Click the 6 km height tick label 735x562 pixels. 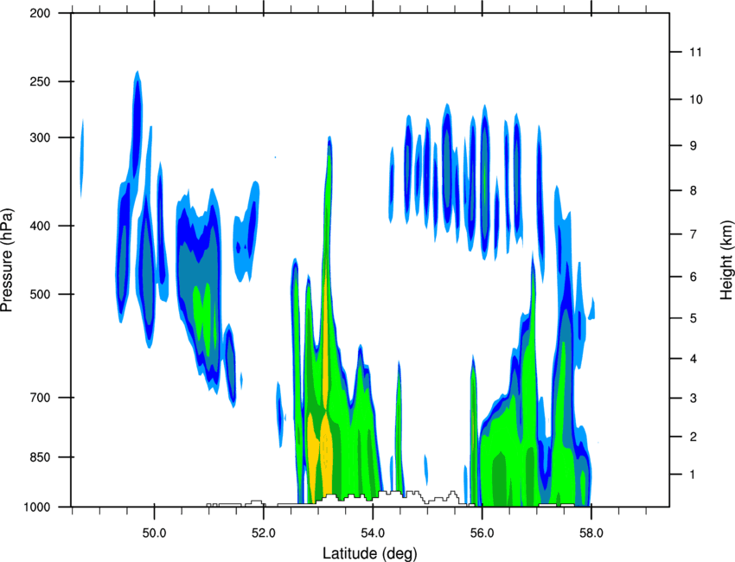tap(693, 277)
